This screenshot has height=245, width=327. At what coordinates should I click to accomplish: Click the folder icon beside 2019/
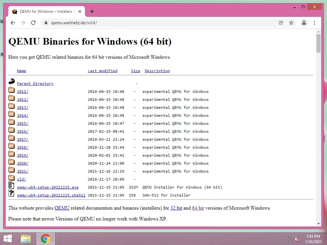[11, 154]
